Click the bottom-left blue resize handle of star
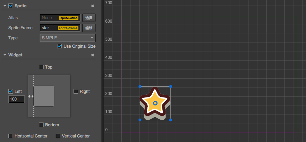The height and width of the screenshot is (142, 306). coord(140,120)
